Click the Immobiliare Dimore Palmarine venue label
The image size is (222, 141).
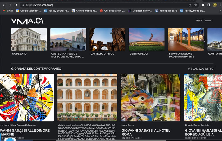[18, 125]
